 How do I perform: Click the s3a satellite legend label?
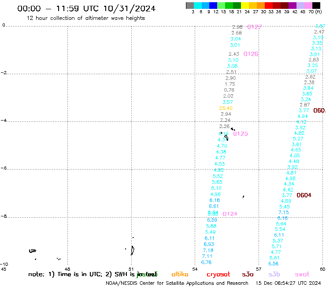[248, 274]
